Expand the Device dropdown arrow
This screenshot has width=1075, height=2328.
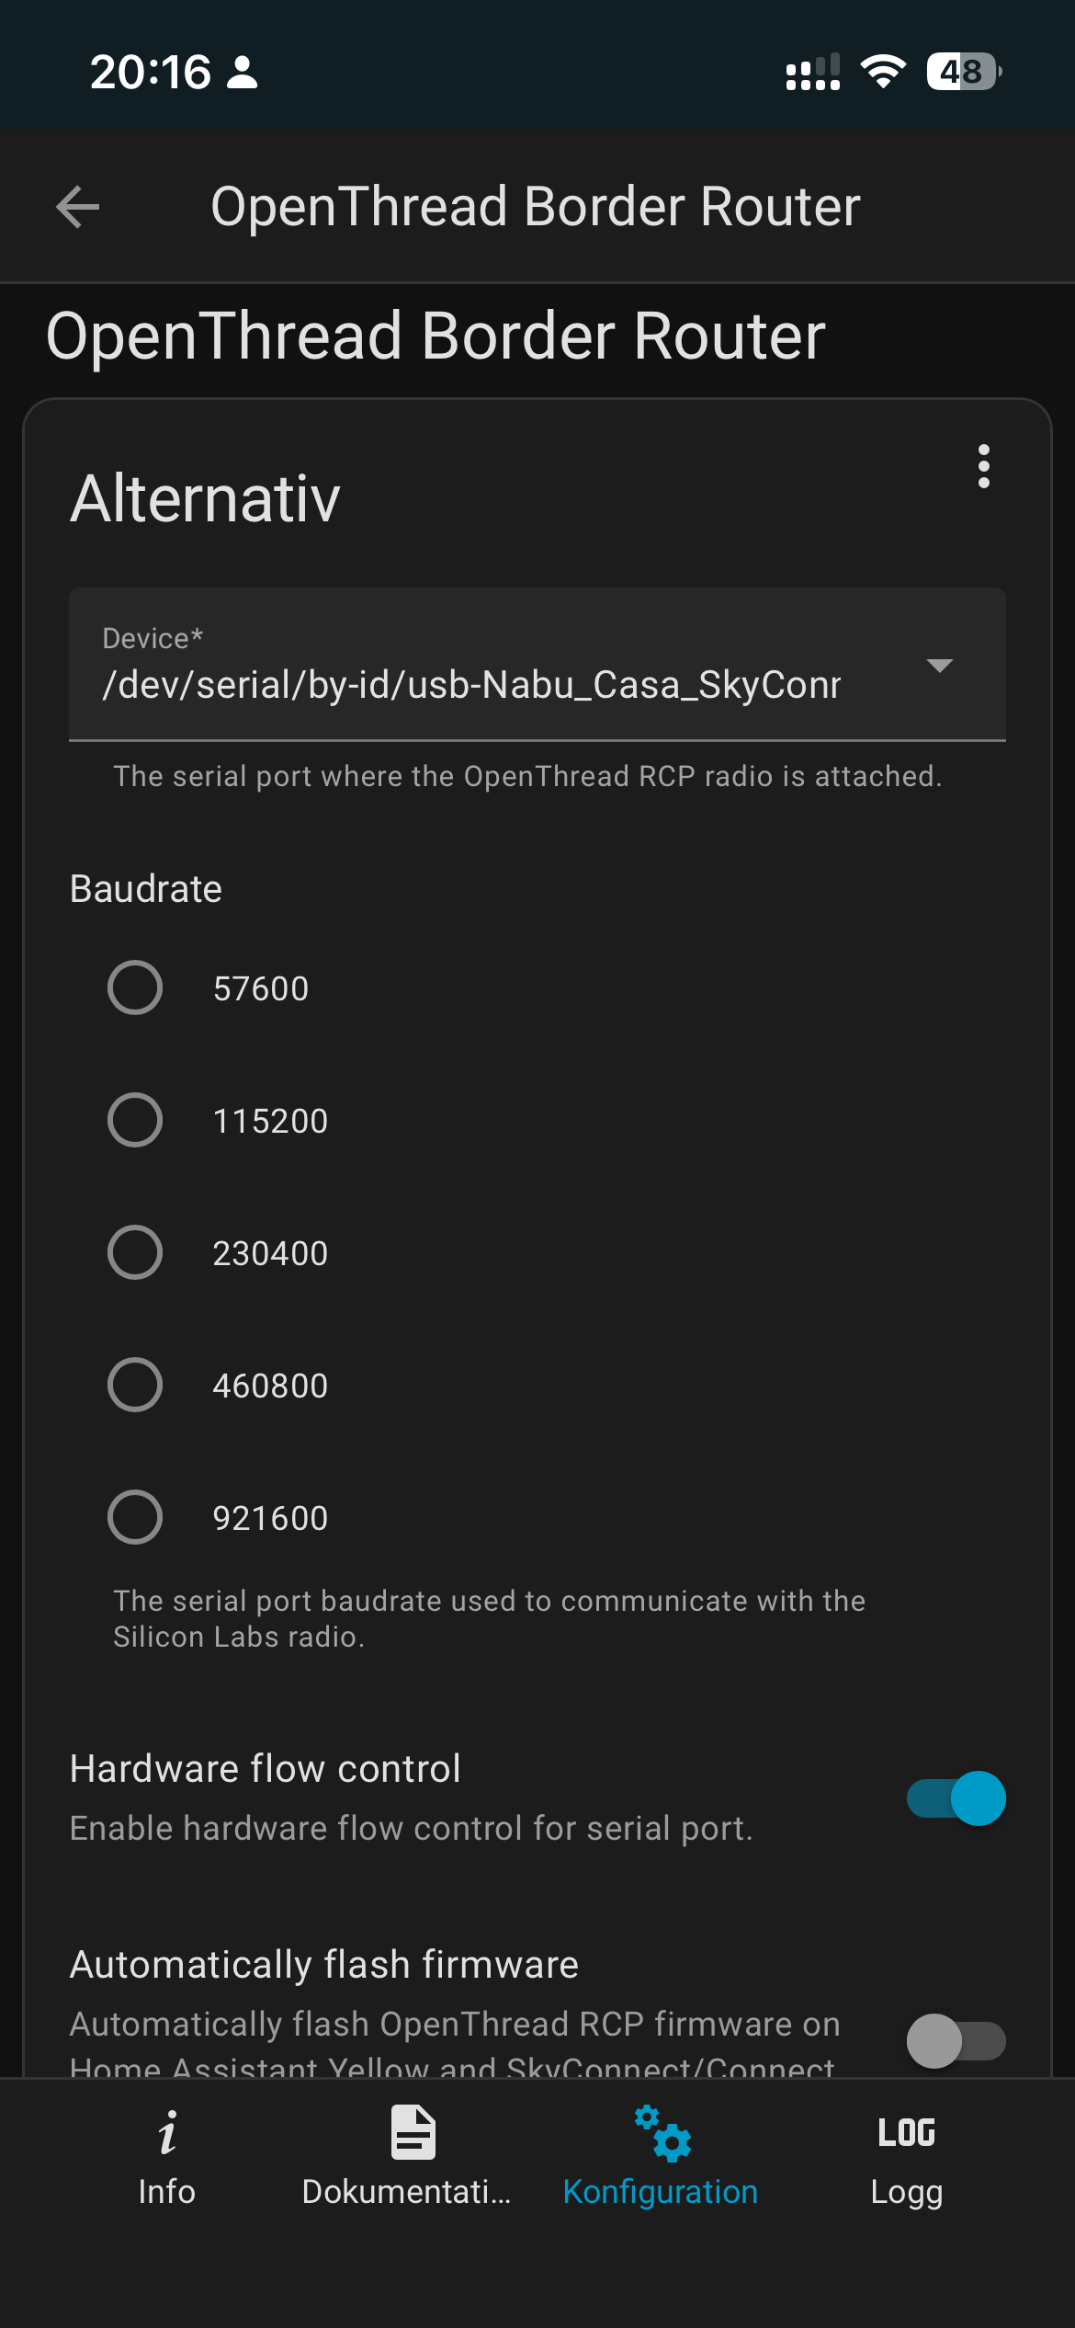(x=939, y=666)
